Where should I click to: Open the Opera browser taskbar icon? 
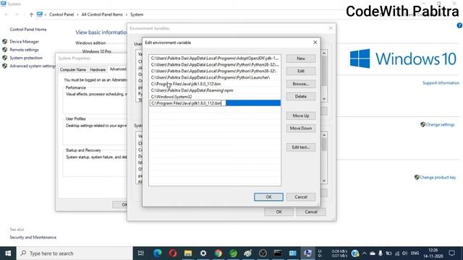[x=173, y=253]
